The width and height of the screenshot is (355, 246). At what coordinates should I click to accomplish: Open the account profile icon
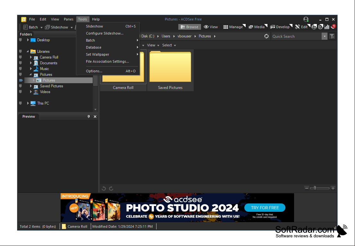point(306,19)
